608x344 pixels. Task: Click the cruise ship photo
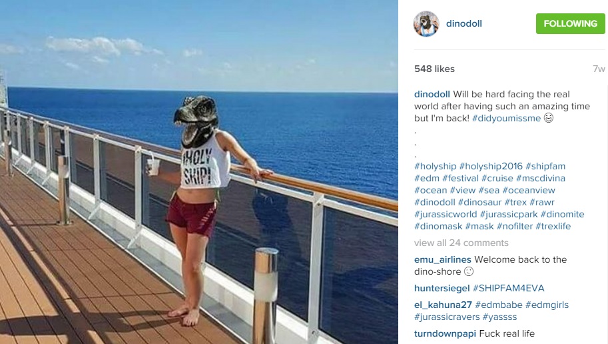point(199,172)
